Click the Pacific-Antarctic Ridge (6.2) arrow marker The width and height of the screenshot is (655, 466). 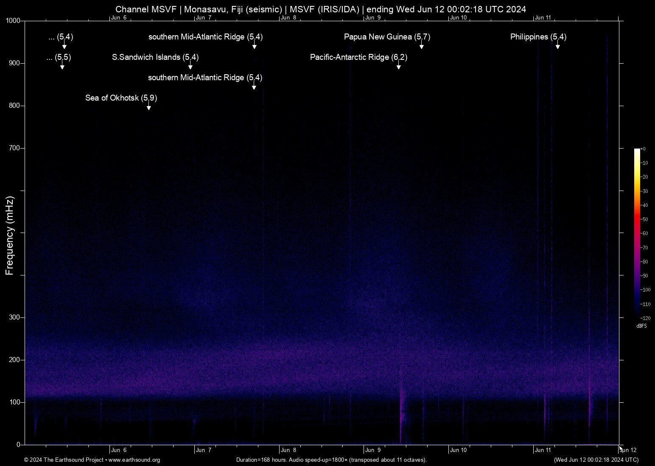pyautogui.click(x=398, y=66)
